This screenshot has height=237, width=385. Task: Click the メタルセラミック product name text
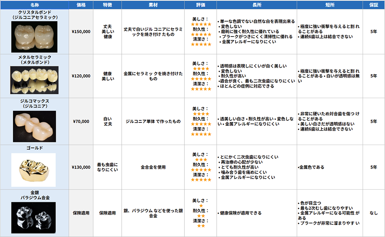tap(34, 57)
